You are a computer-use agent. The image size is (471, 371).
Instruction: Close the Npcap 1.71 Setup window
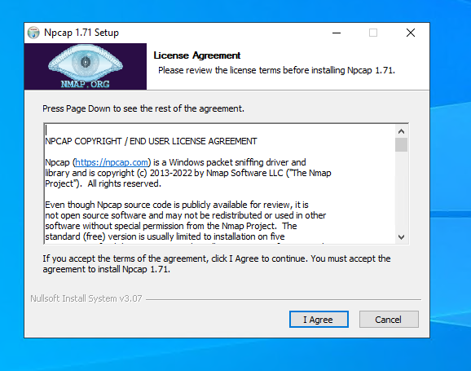tap(411, 33)
